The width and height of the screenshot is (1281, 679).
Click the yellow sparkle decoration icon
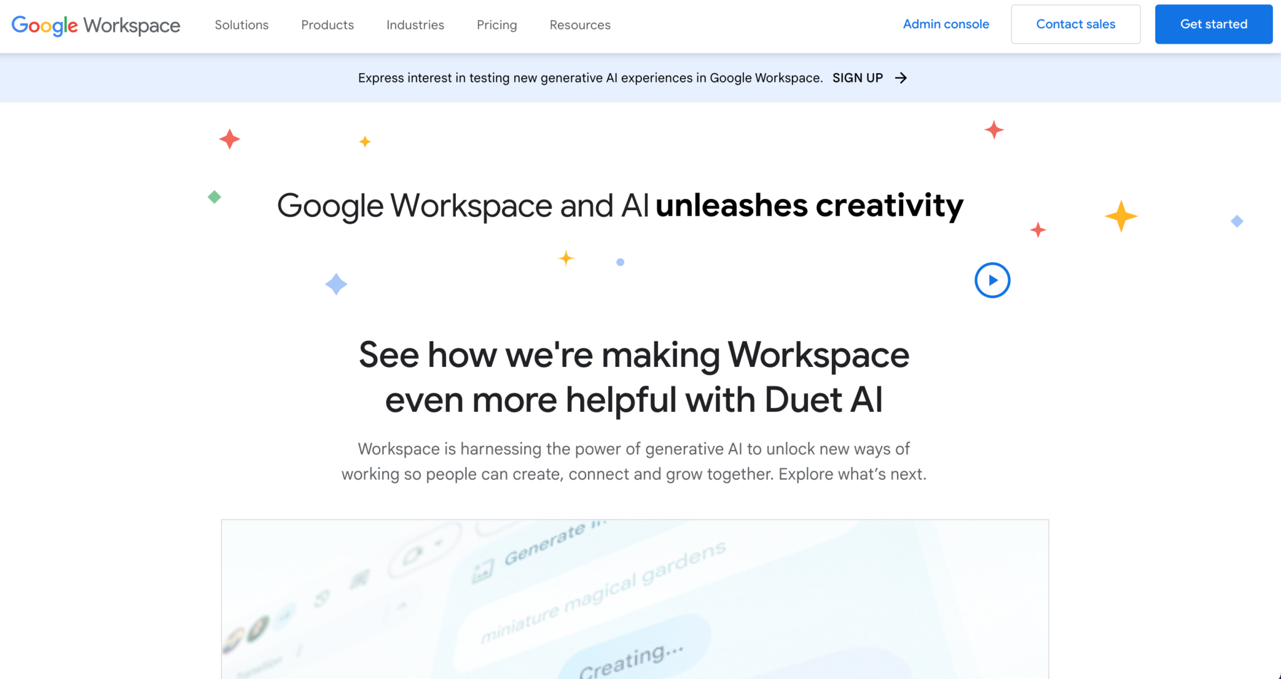[x=1120, y=216]
